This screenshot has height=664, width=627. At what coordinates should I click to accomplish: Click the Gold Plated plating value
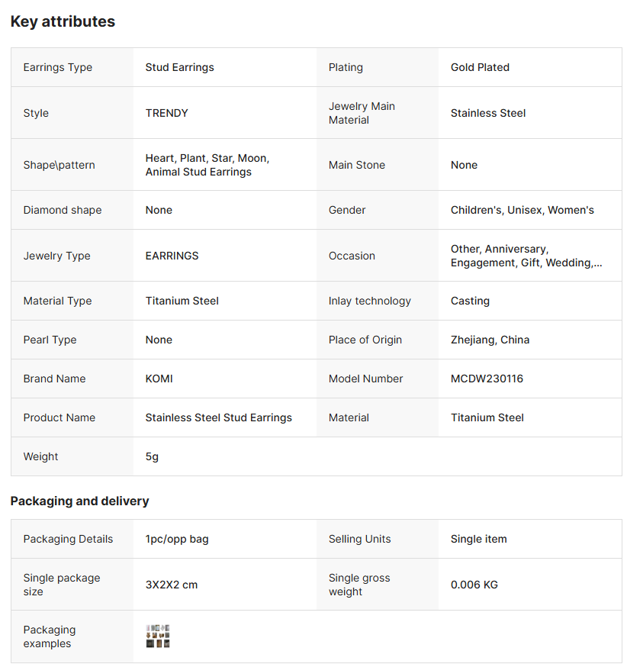pyautogui.click(x=480, y=67)
